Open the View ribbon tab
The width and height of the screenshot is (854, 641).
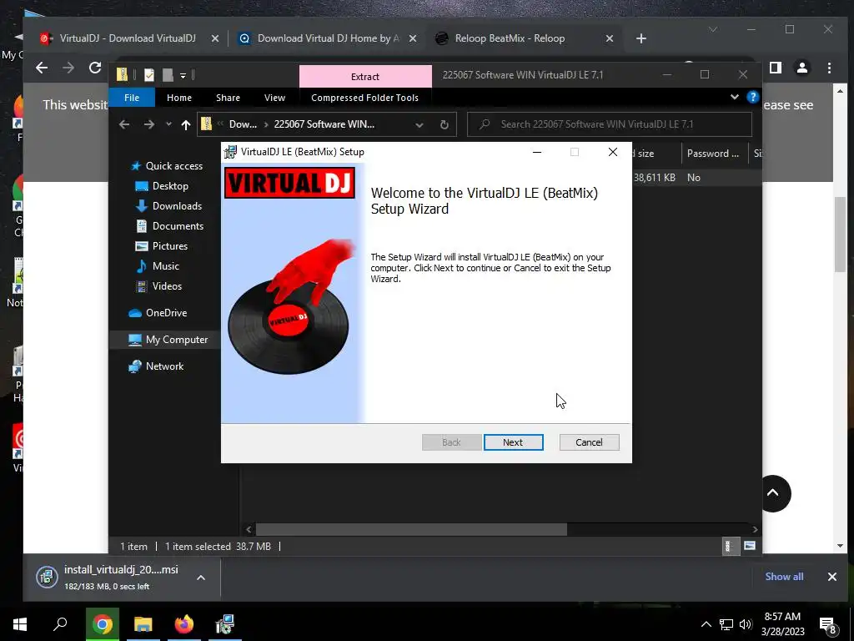tap(274, 98)
